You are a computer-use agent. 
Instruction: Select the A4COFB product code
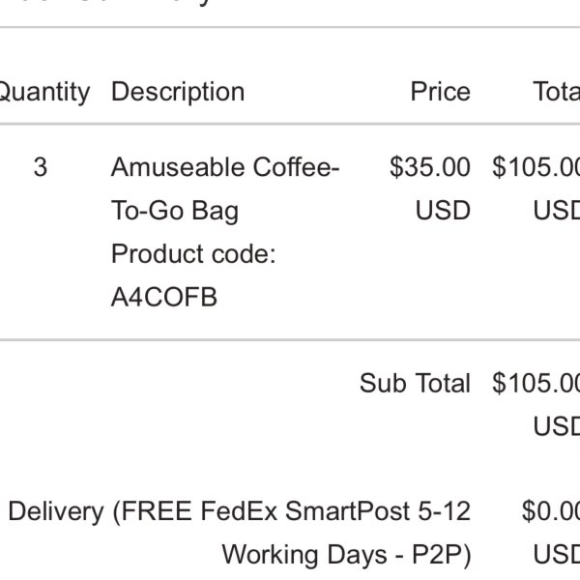(164, 298)
